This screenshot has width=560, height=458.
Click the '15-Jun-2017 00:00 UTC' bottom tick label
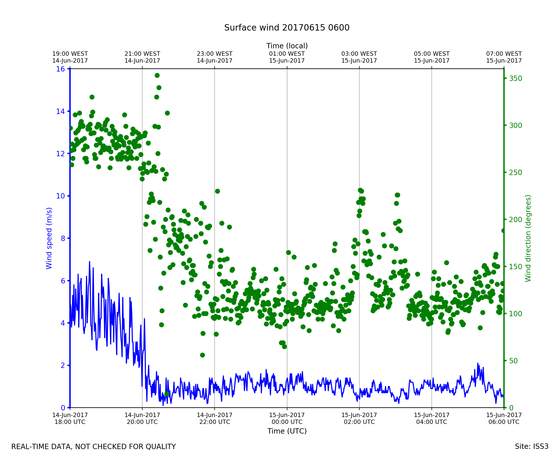tap(287, 418)
